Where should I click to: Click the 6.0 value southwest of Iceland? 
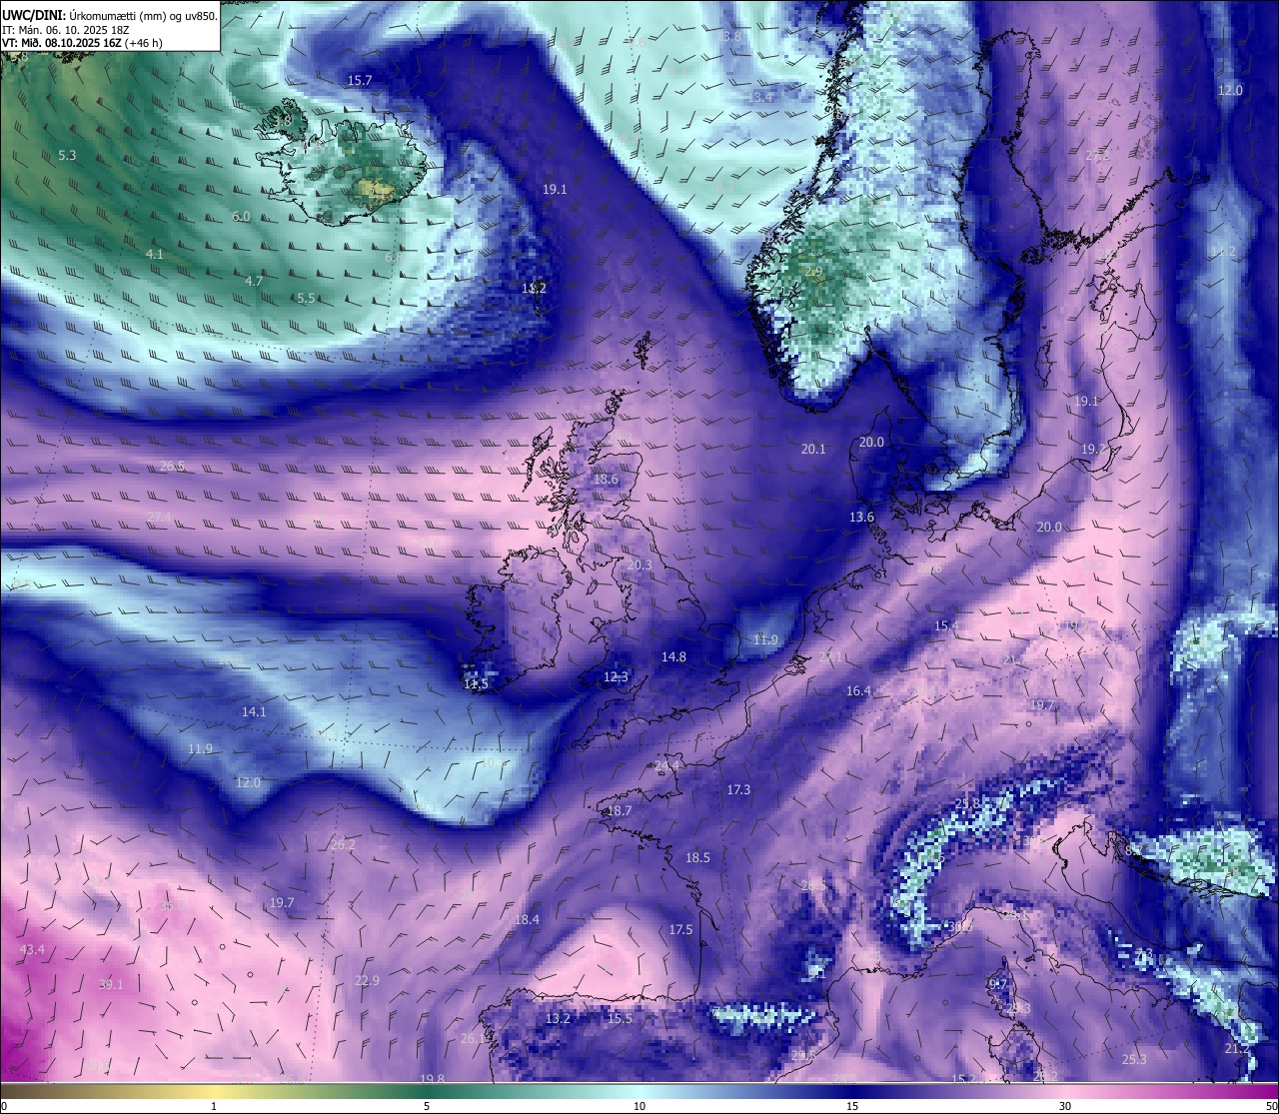point(241,217)
